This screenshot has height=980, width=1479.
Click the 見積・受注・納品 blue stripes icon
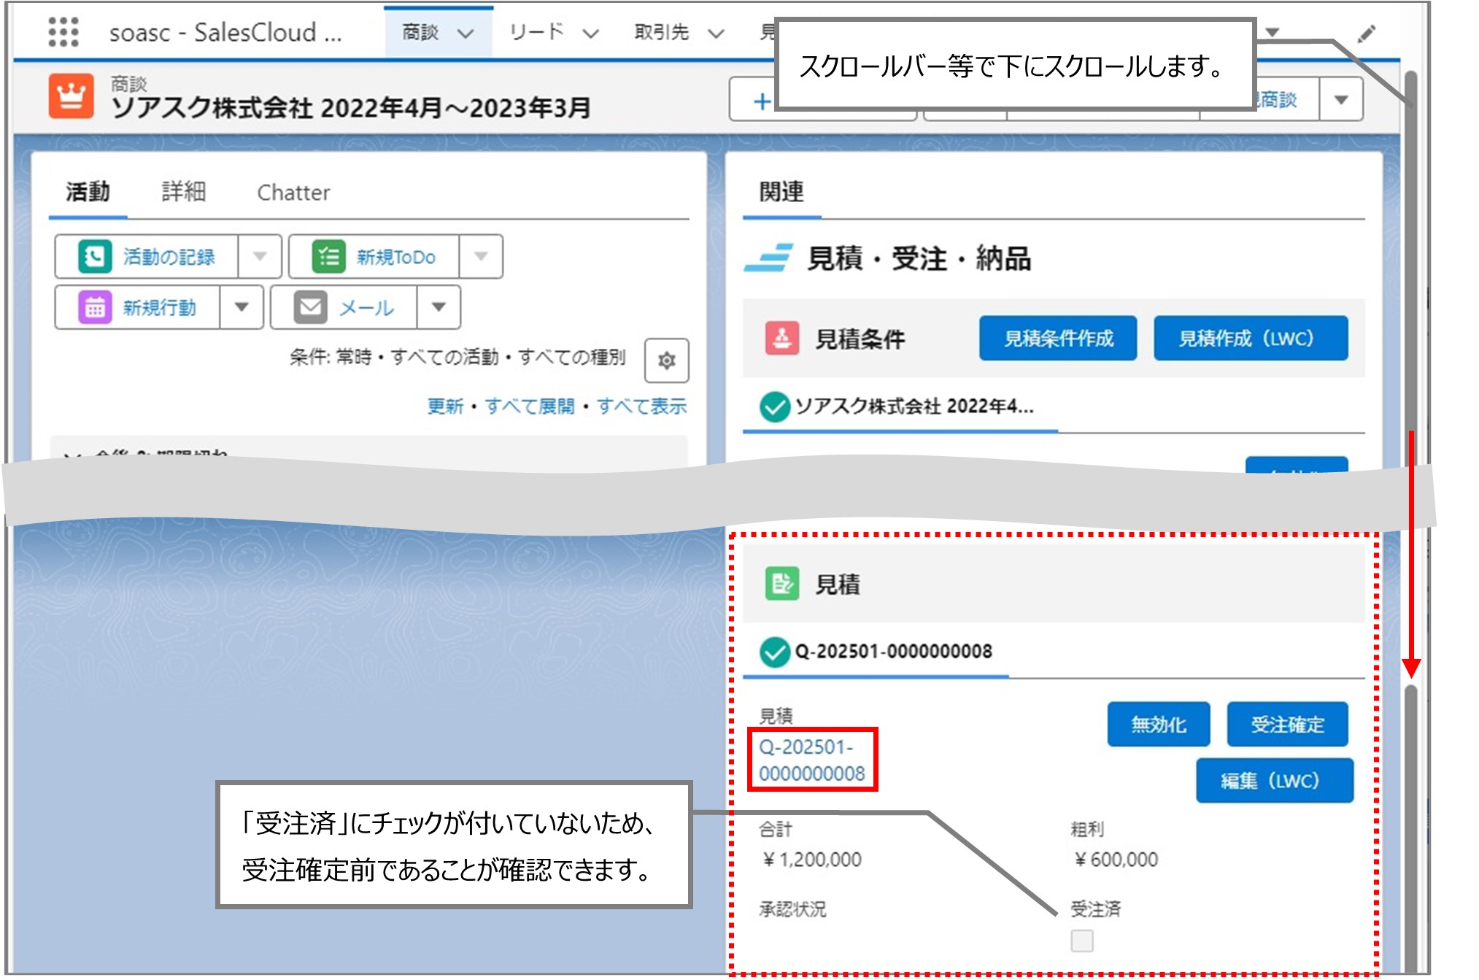pyautogui.click(x=768, y=258)
